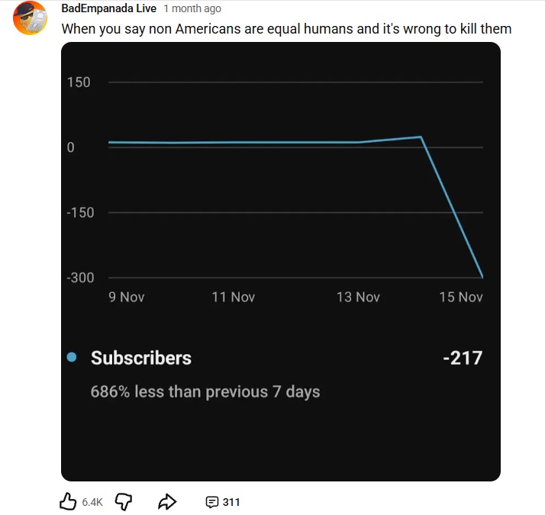The image size is (545, 515).
Task: Click the -300 y-axis label
Action: point(80,278)
